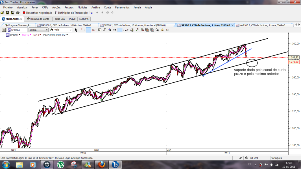
Task: Select the zoom magnifier tool
Action: point(110,30)
